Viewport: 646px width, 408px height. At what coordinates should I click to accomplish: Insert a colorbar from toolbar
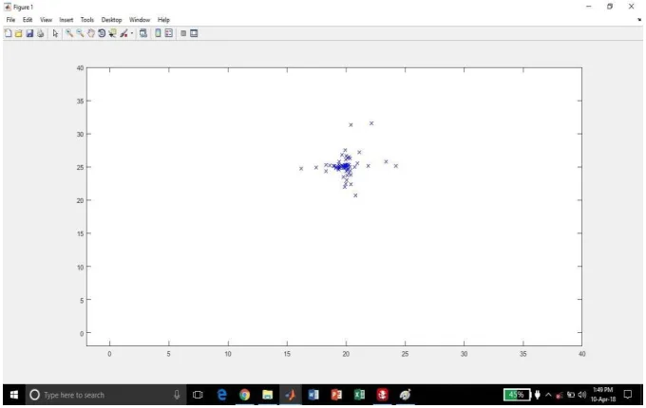[158, 33]
